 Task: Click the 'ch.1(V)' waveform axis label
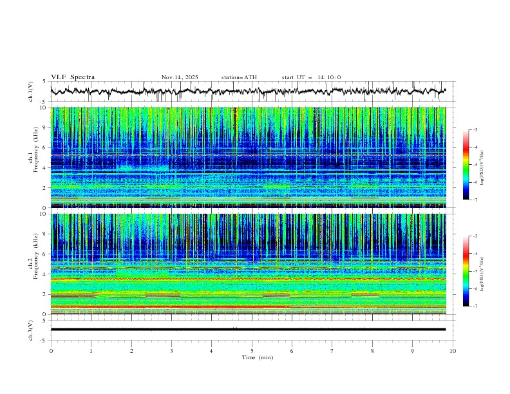(31, 91)
